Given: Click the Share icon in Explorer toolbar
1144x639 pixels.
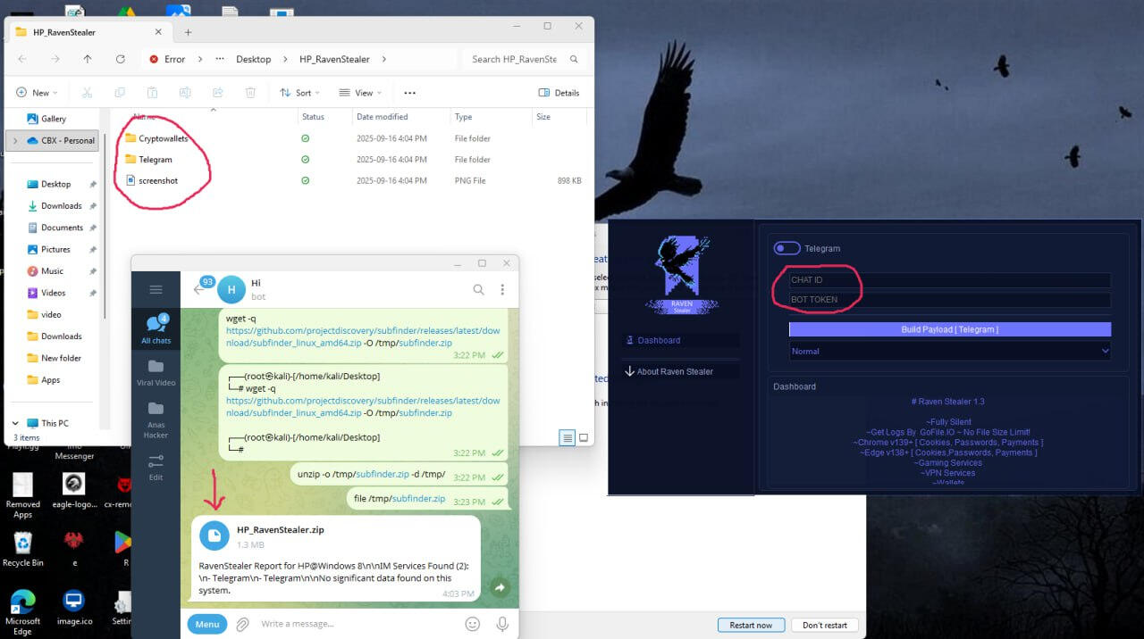Looking at the screenshot, I should pyautogui.click(x=217, y=93).
